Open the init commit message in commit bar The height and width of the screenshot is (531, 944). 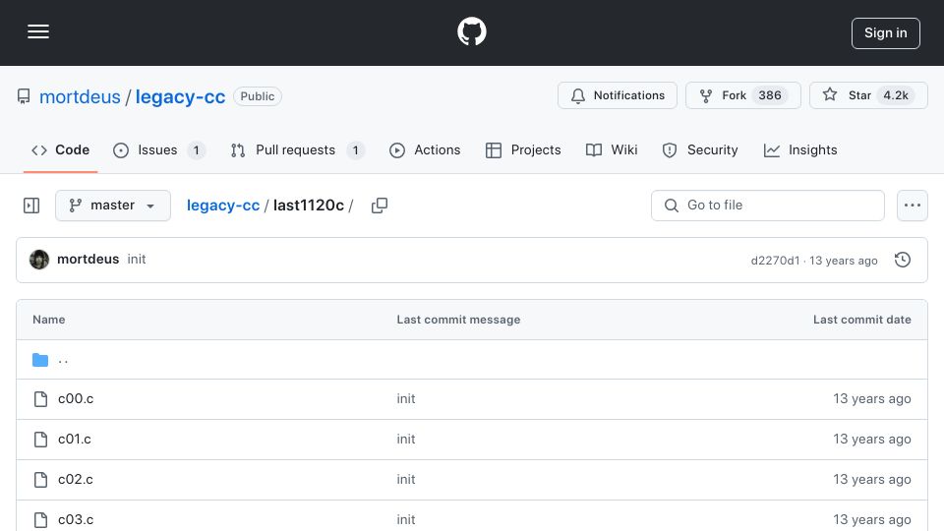coord(137,259)
